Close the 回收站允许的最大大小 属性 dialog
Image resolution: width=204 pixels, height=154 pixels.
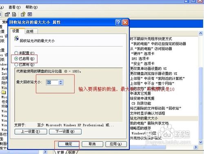pyautogui.click(x=125, y=22)
